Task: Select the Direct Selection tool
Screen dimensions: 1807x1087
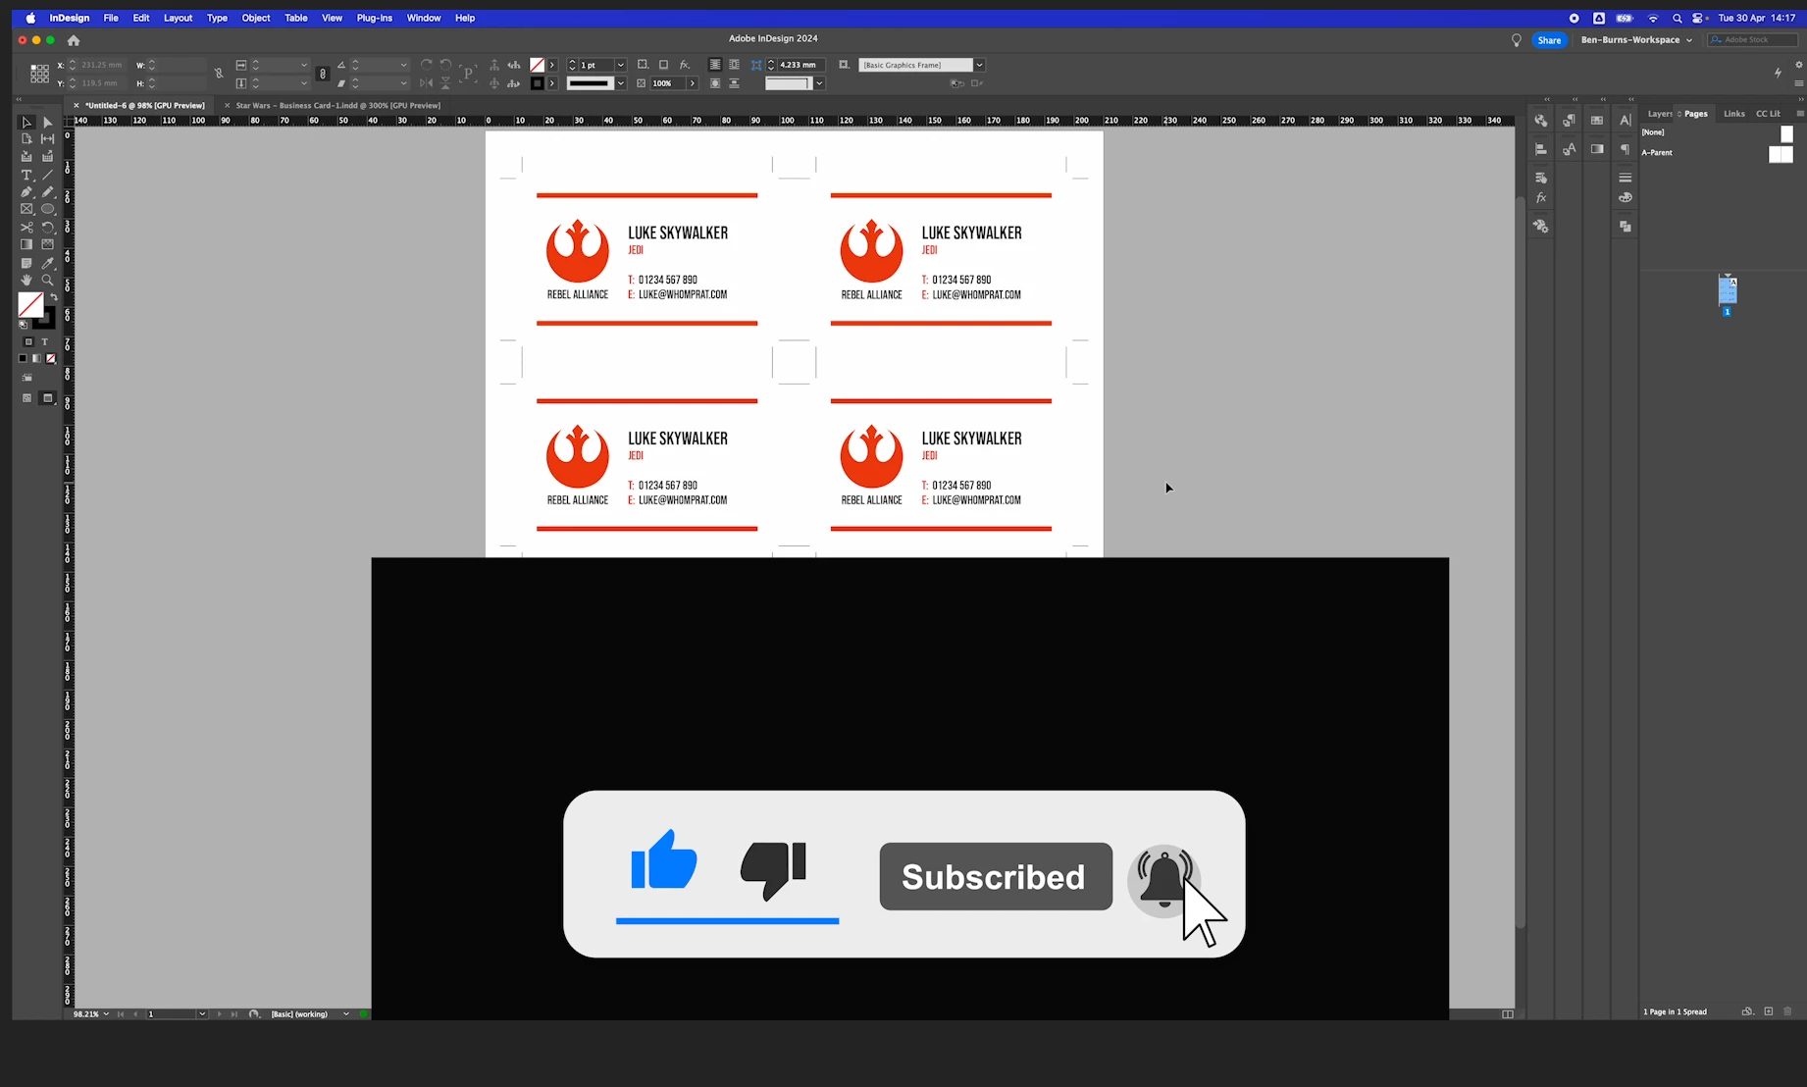Action: pos(47,123)
